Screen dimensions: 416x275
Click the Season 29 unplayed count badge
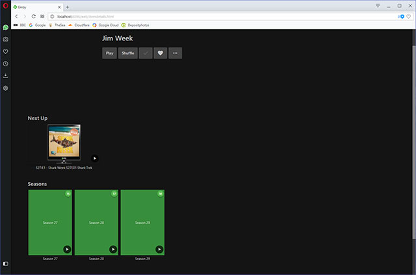click(x=161, y=194)
